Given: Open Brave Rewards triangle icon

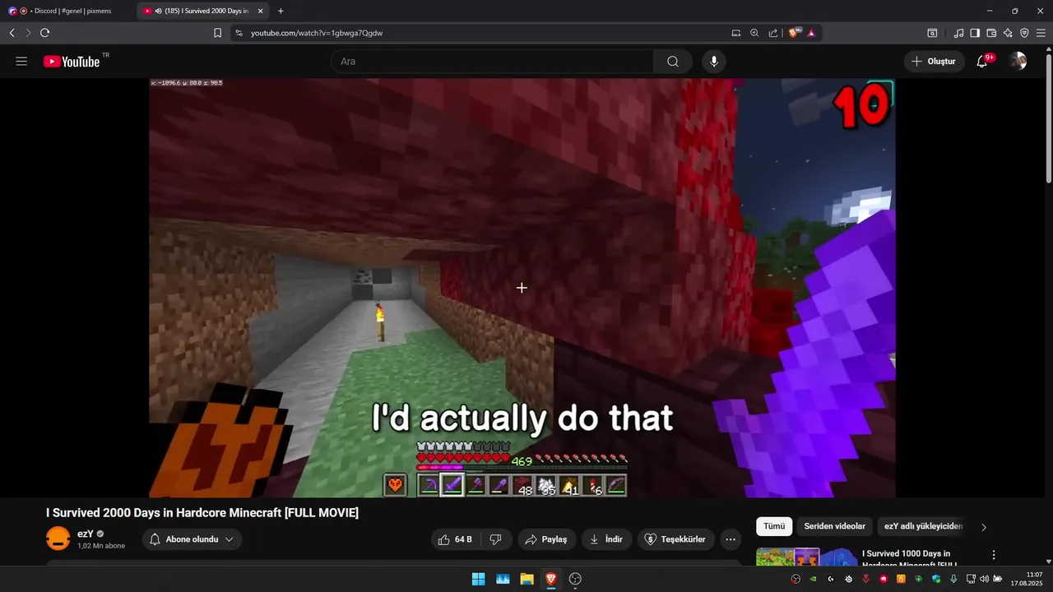Looking at the screenshot, I should coord(811,33).
